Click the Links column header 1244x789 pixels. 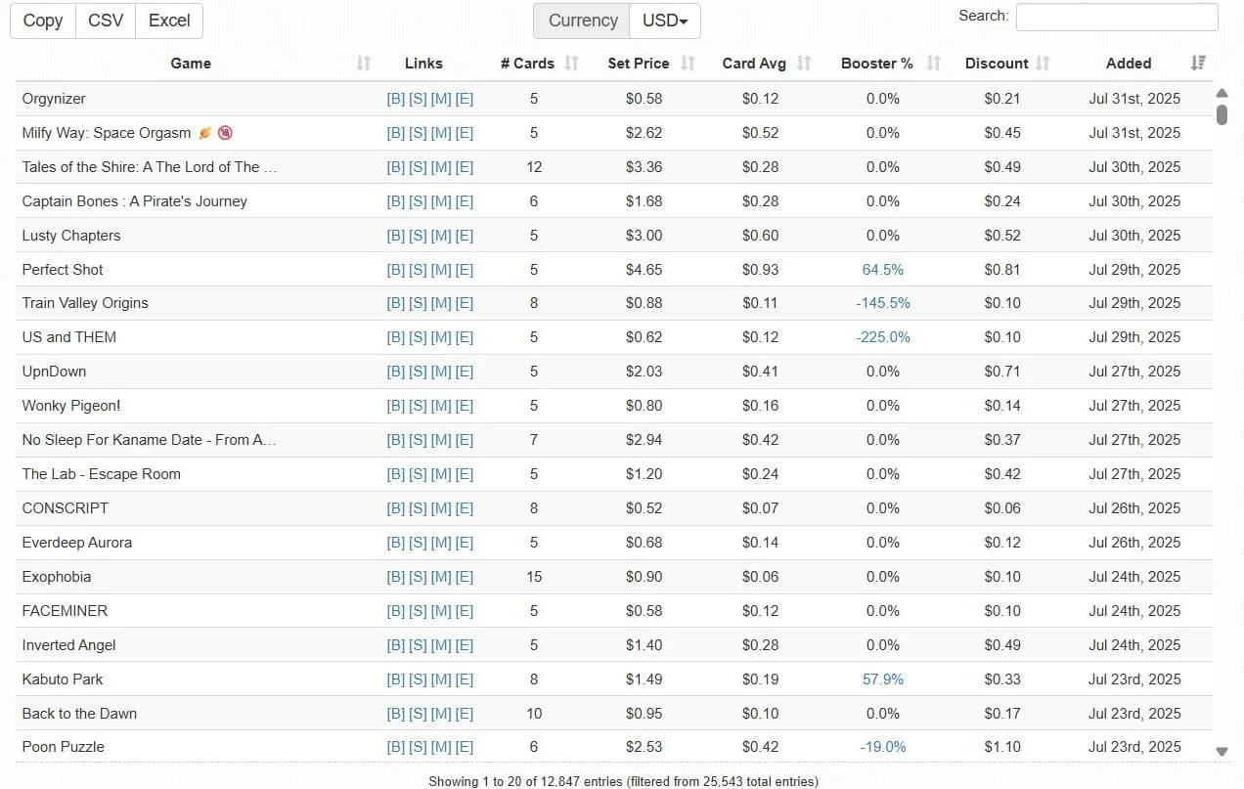click(423, 64)
